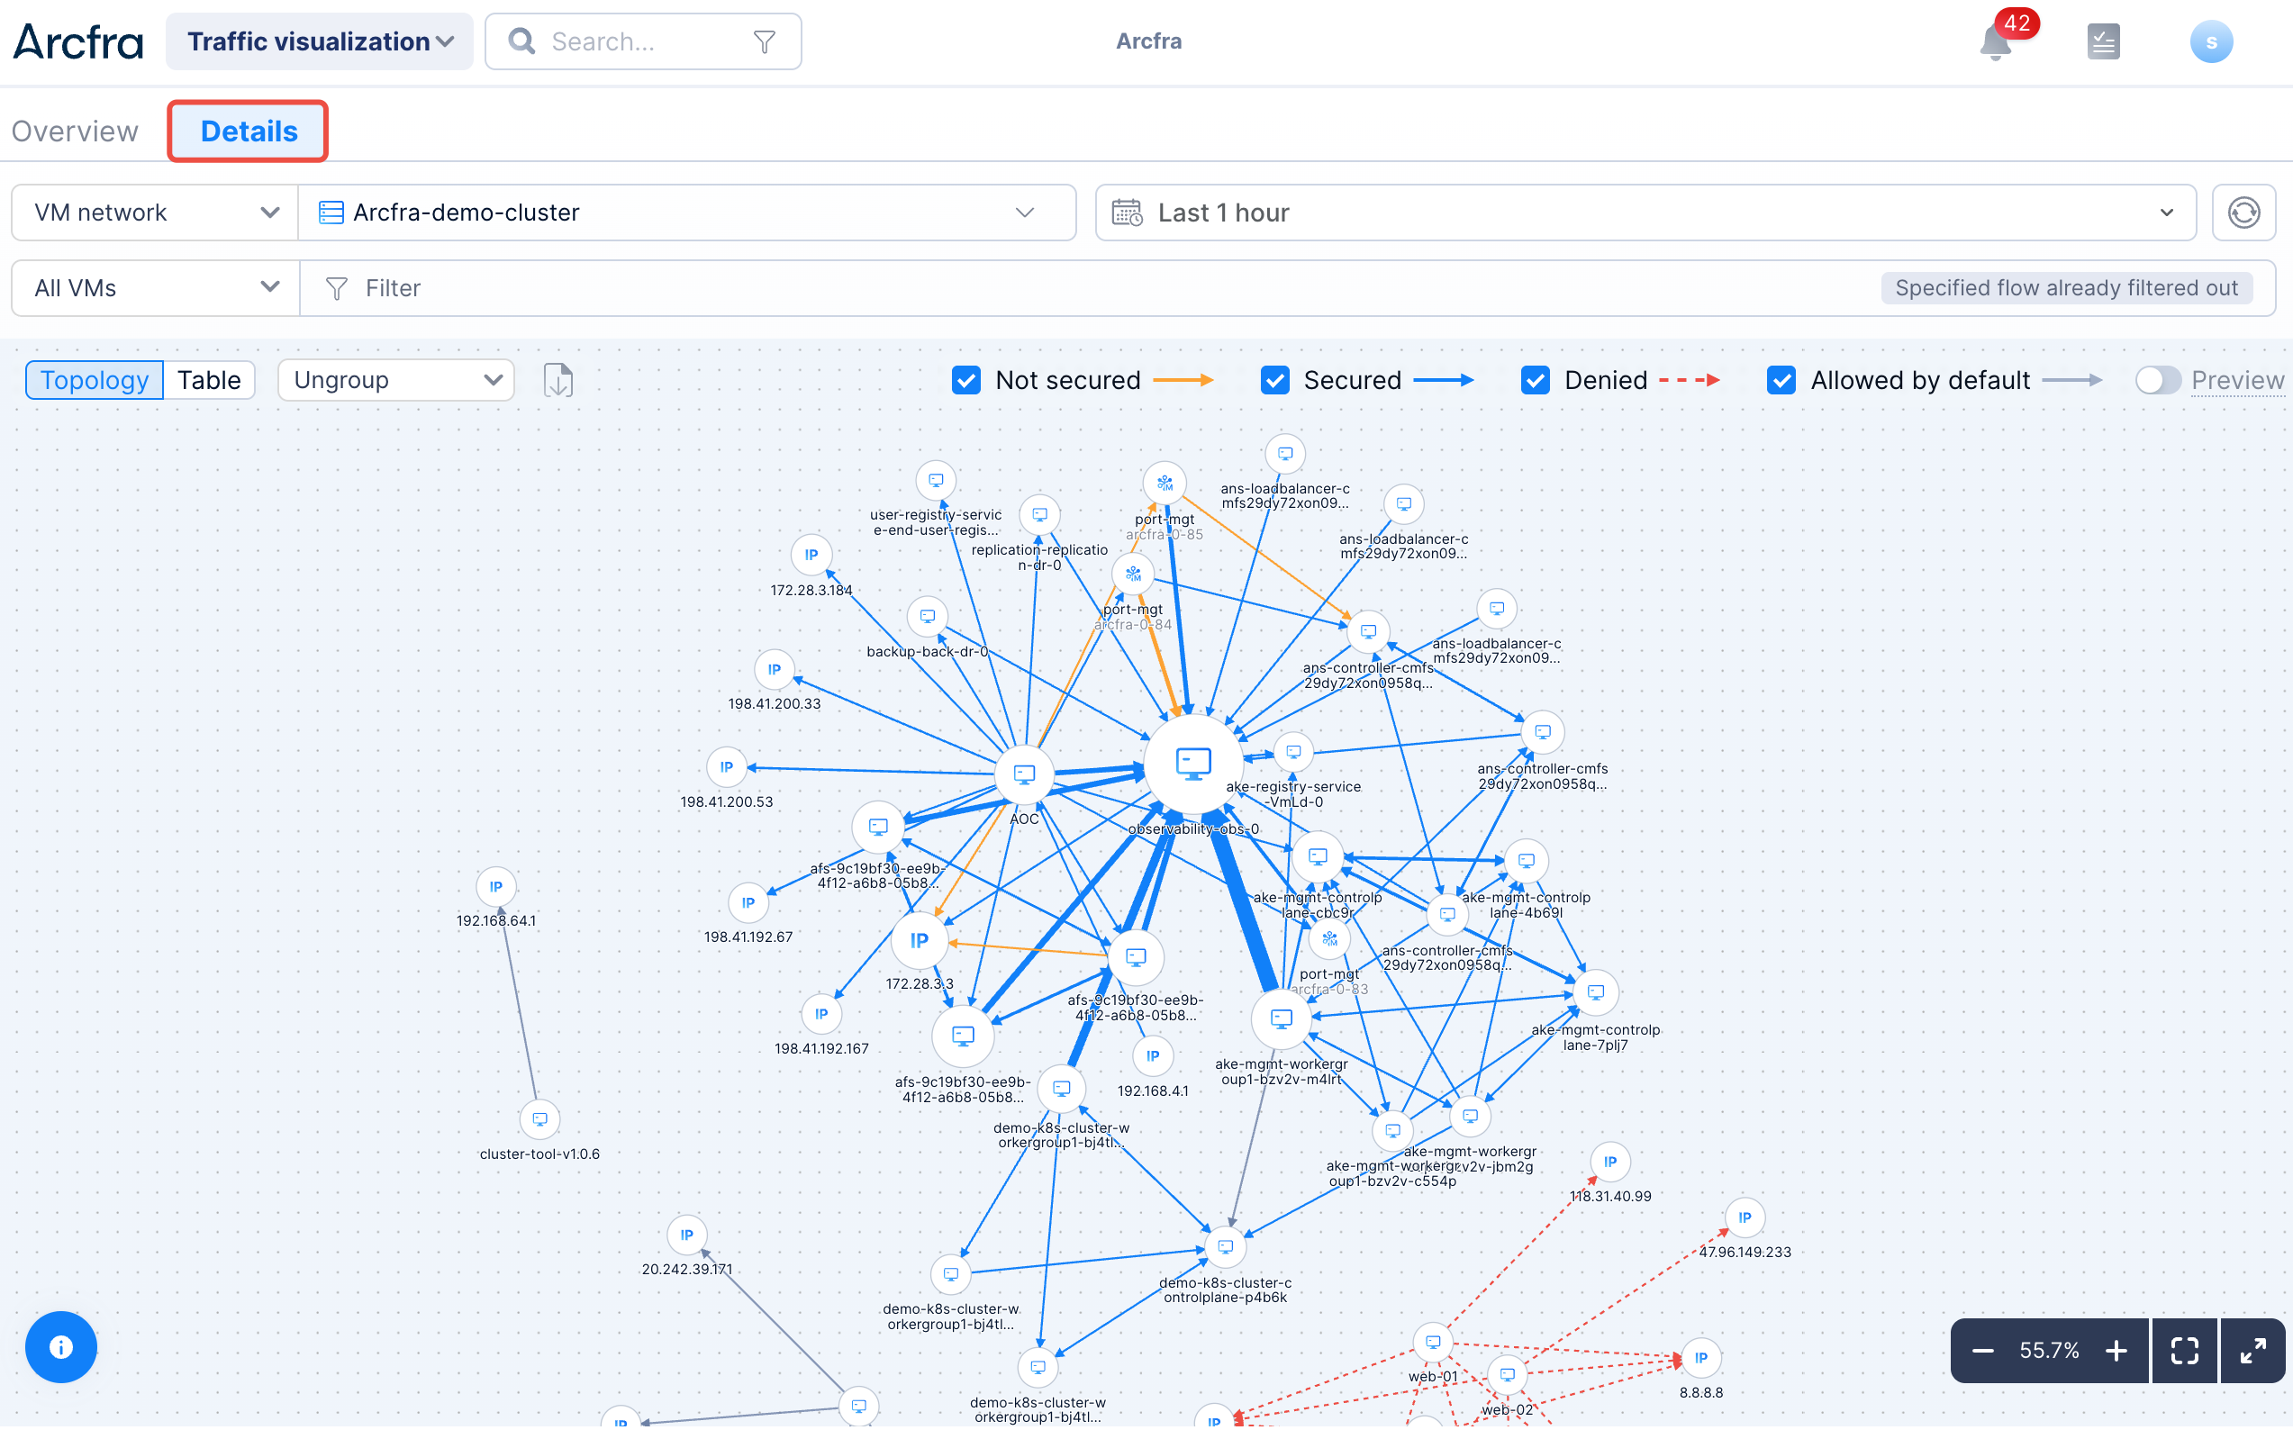Select the web-01 VM node
Screen dimensions: 2293x1430
pyautogui.click(x=1432, y=1342)
